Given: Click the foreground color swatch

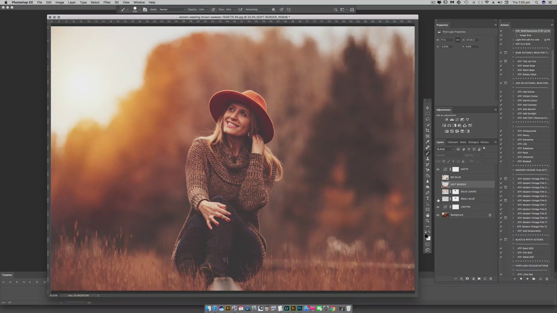Looking at the screenshot, I should 426,236.
